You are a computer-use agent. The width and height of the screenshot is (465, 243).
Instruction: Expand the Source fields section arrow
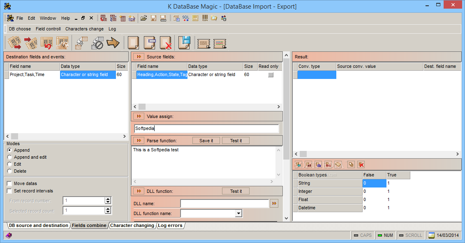(x=139, y=57)
